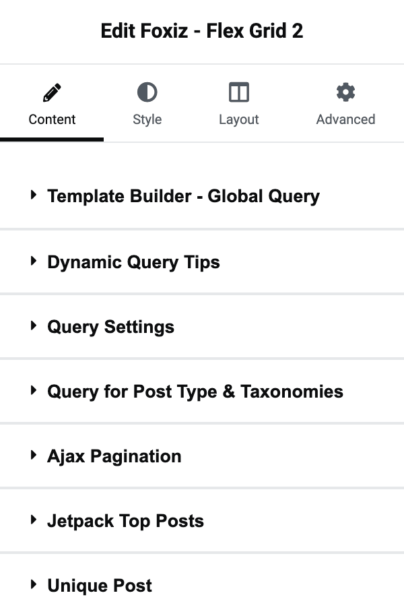This screenshot has width=404, height=616.
Task: Expand arrow beside Query Settings
Action: pyautogui.click(x=34, y=326)
